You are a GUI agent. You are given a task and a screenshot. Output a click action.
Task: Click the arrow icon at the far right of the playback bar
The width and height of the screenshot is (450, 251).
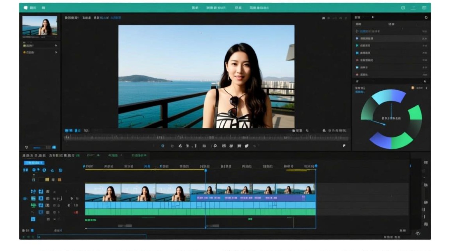coord(344,146)
